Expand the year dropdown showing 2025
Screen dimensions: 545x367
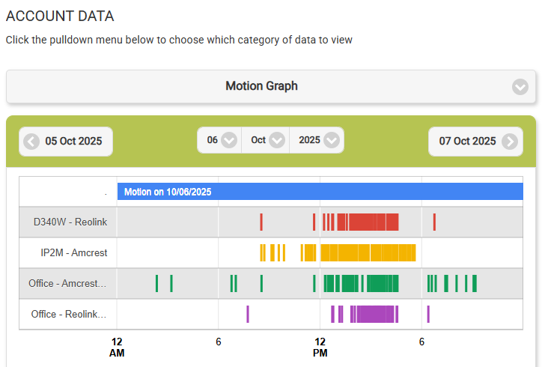[332, 140]
